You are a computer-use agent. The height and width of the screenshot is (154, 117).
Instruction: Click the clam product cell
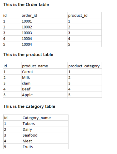(x=45, y=83)
